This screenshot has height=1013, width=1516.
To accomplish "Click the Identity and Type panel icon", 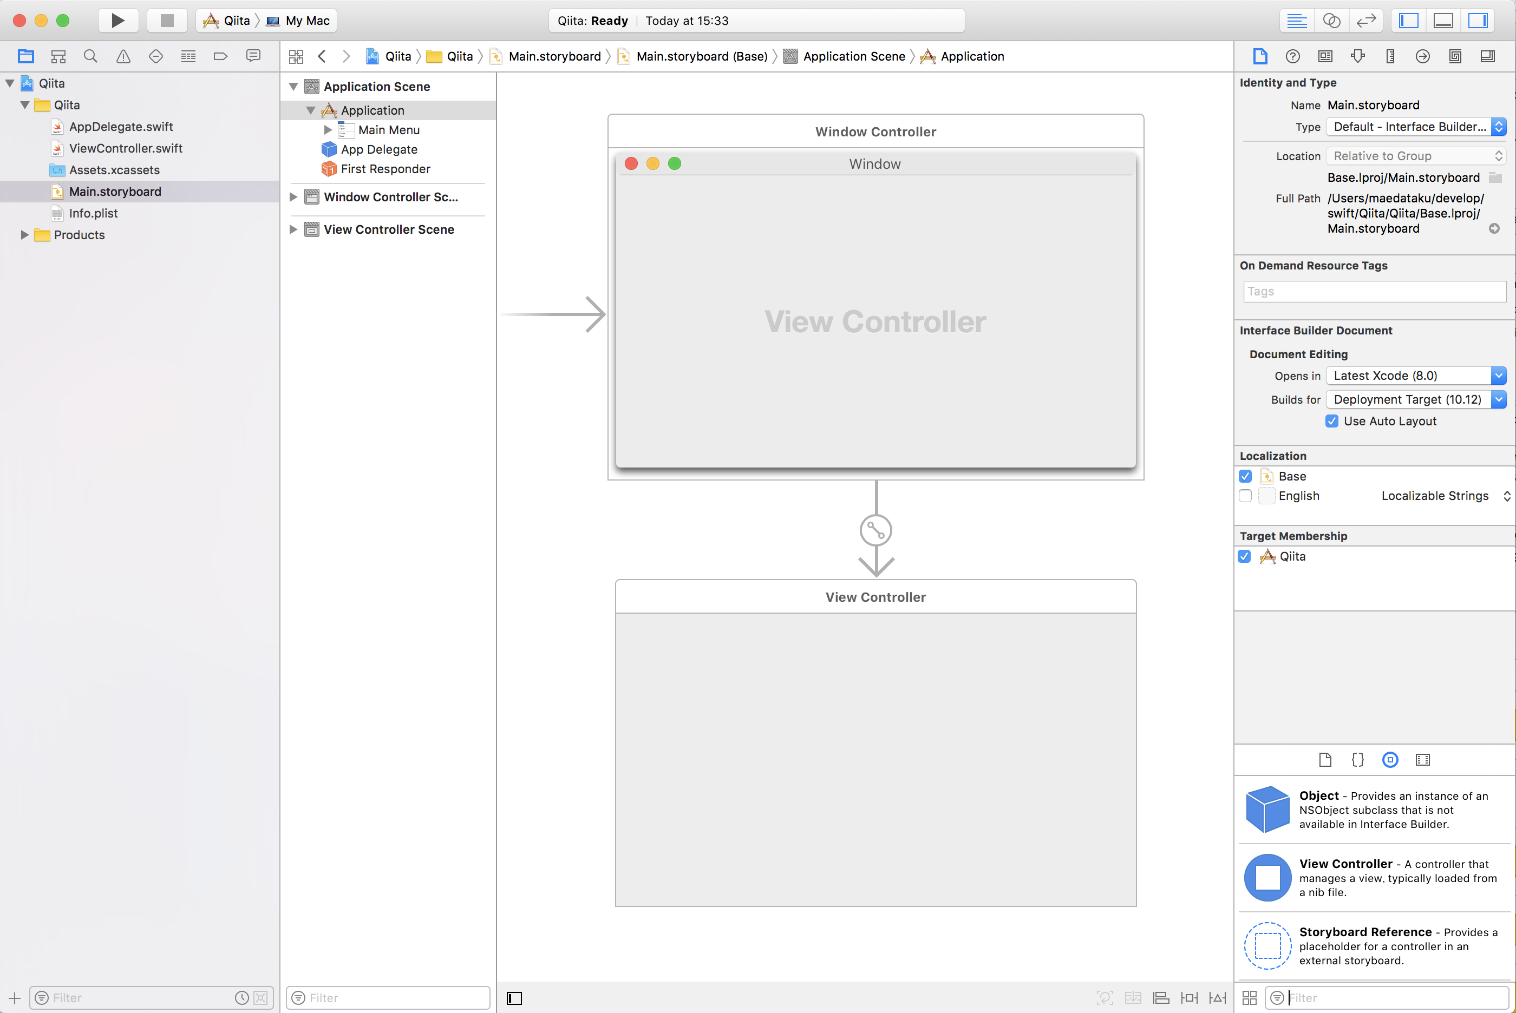I will pyautogui.click(x=1258, y=55).
